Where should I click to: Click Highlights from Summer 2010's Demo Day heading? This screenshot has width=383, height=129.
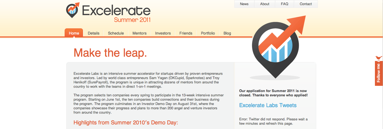tap(126, 123)
